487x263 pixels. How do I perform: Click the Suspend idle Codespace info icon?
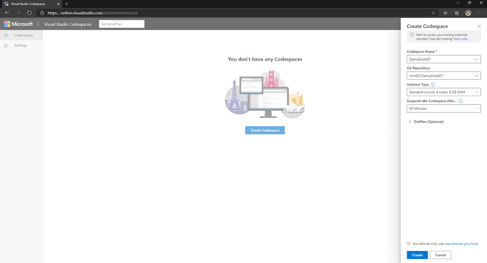click(x=460, y=101)
